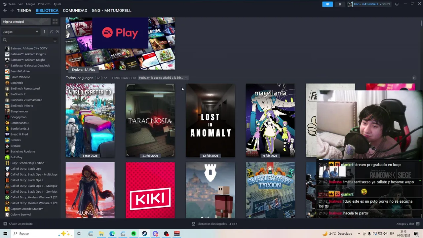Screen dimensions: 423x238
Task: Open the World Crafter TD game cover
Action: click(x=90, y=120)
